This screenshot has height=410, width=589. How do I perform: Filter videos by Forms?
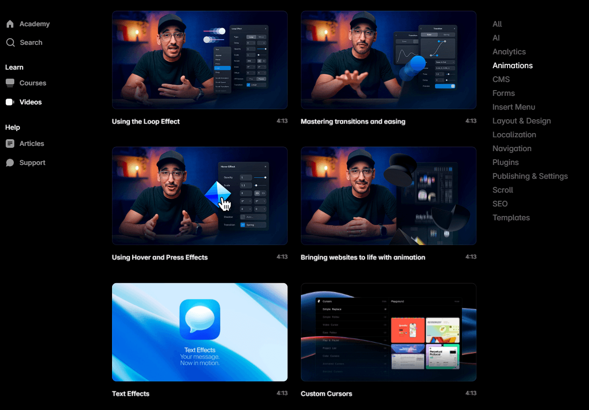504,93
